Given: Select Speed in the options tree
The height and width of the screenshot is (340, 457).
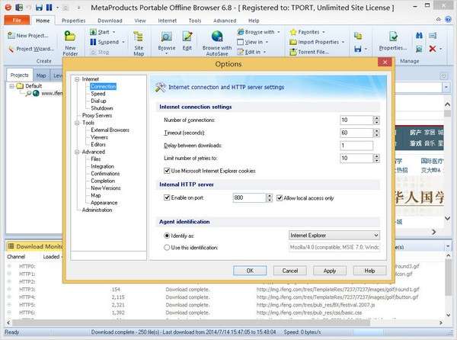Looking at the screenshot, I should [x=98, y=94].
